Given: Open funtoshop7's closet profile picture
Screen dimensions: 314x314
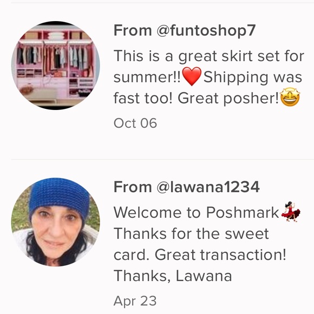Looking at the screenshot, I should point(55,66).
